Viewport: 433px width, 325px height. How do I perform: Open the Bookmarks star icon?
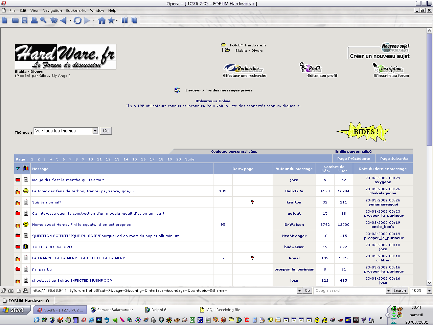coord(111,21)
